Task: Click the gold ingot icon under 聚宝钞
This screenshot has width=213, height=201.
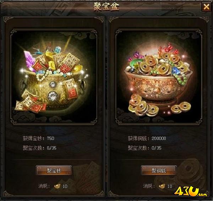Action: pyautogui.click(x=57, y=186)
